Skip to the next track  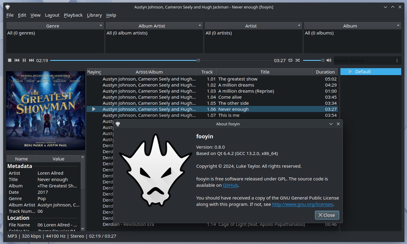[31, 60]
